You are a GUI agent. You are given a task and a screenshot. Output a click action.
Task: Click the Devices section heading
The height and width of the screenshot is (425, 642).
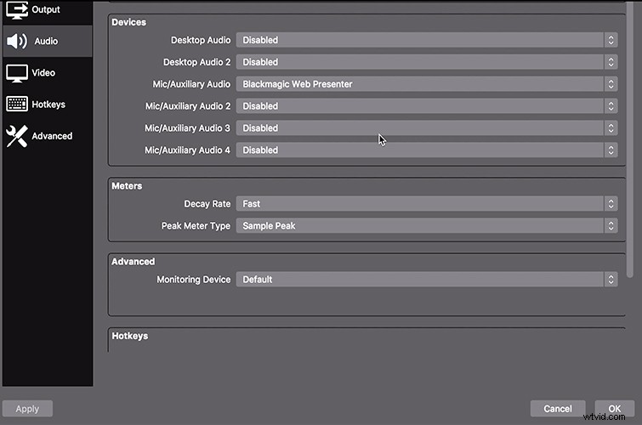[x=129, y=22]
